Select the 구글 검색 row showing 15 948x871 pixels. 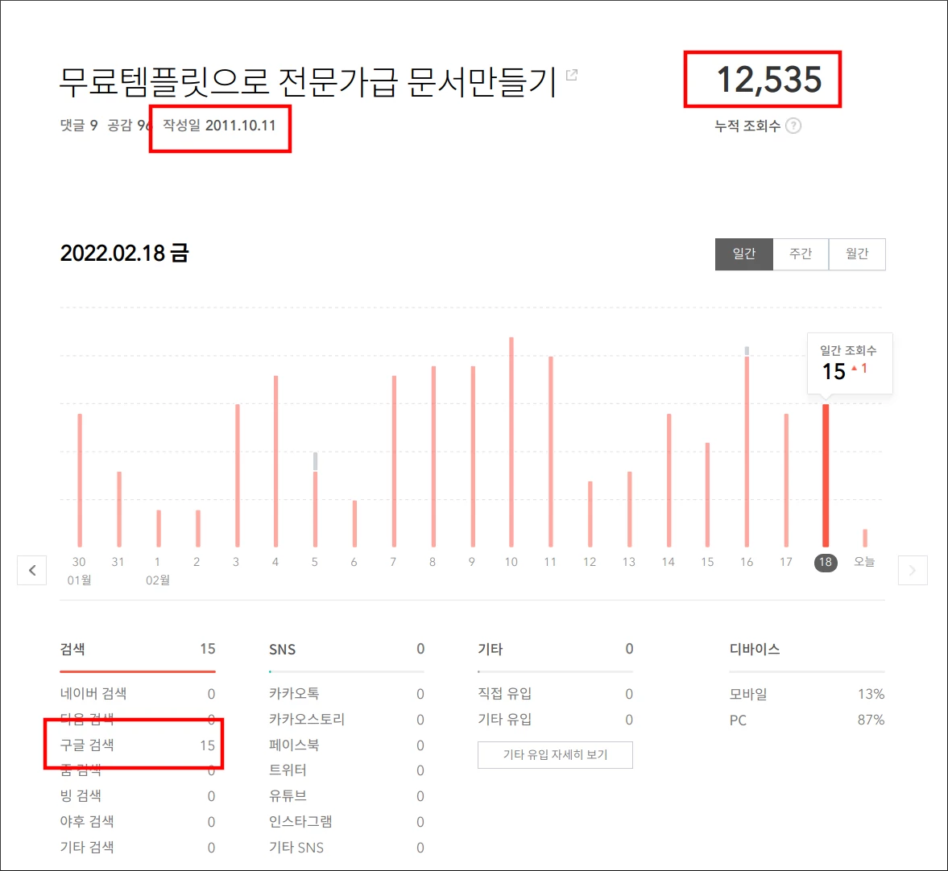coord(133,745)
